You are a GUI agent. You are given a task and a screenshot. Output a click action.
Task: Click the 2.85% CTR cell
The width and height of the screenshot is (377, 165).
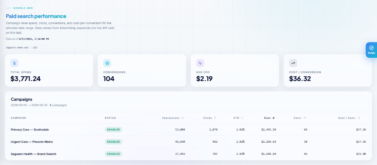tap(240, 154)
